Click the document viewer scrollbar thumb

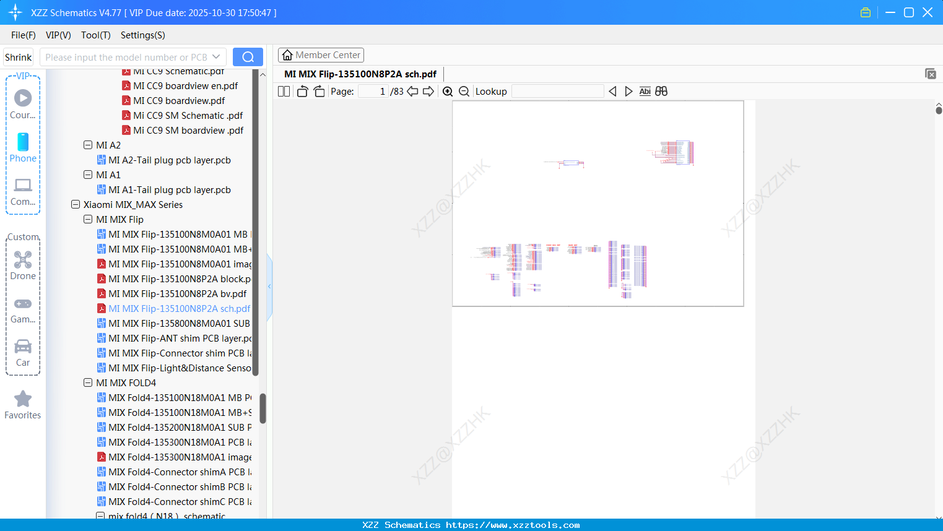[x=939, y=110]
